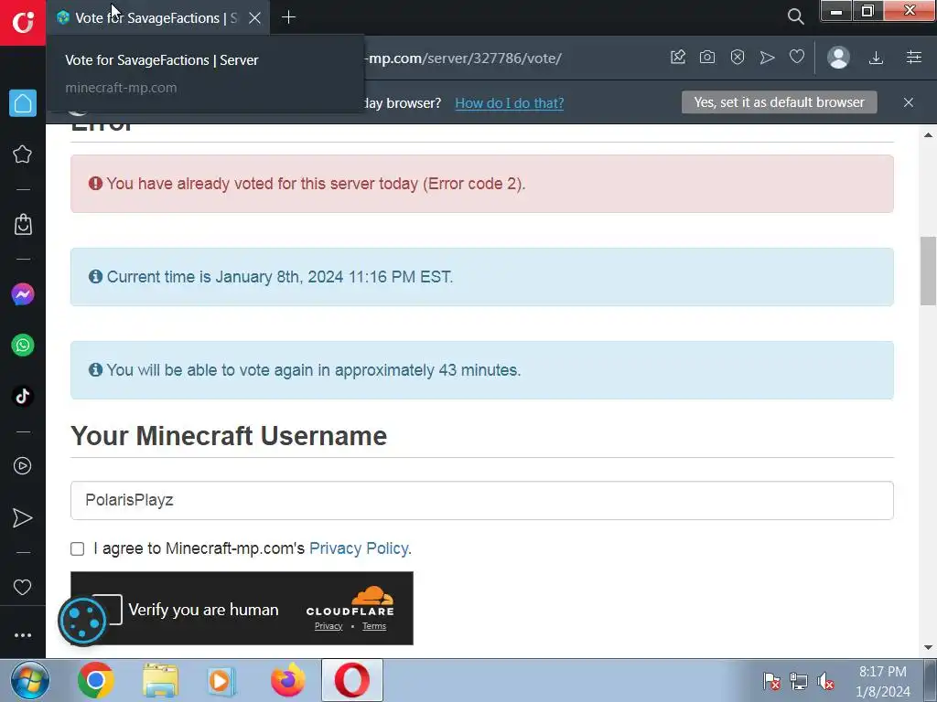Open the network tray icon
Image resolution: width=937 pixels, height=702 pixels.
tap(798, 681)
